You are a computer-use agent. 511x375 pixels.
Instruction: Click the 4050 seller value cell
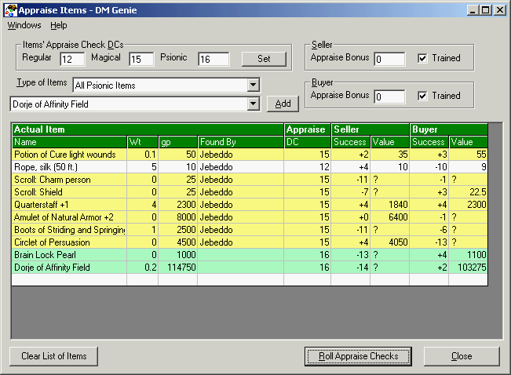pos(390,242)
